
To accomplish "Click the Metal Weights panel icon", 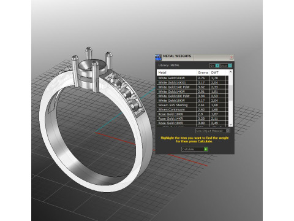I will (x=158, y=58).
